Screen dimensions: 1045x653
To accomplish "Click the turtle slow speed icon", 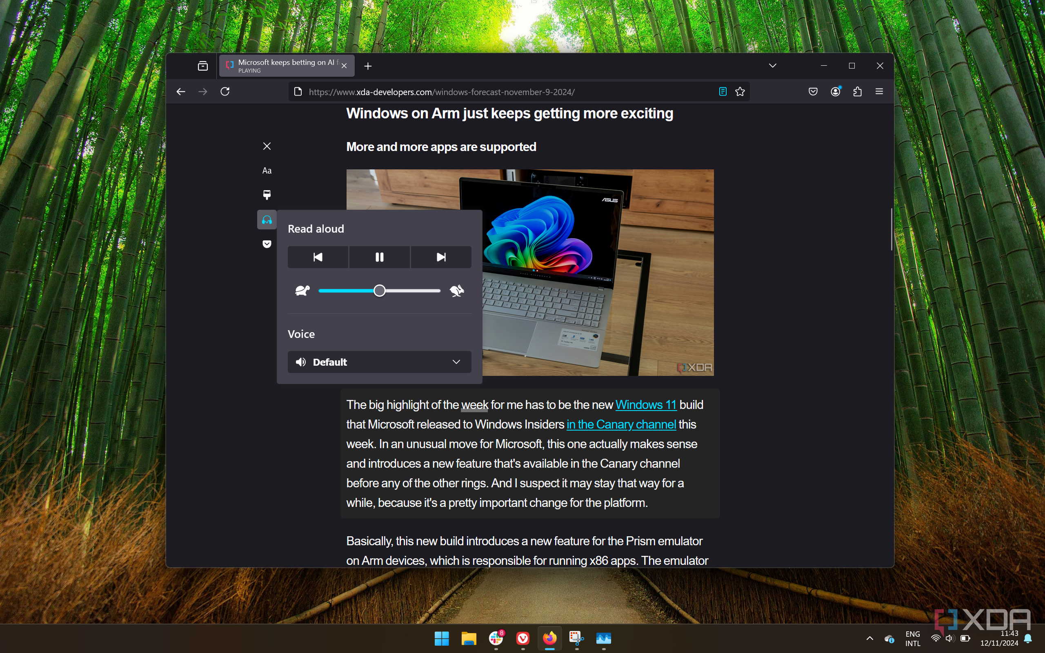I will pyautogui.click(x=302, y=291).
